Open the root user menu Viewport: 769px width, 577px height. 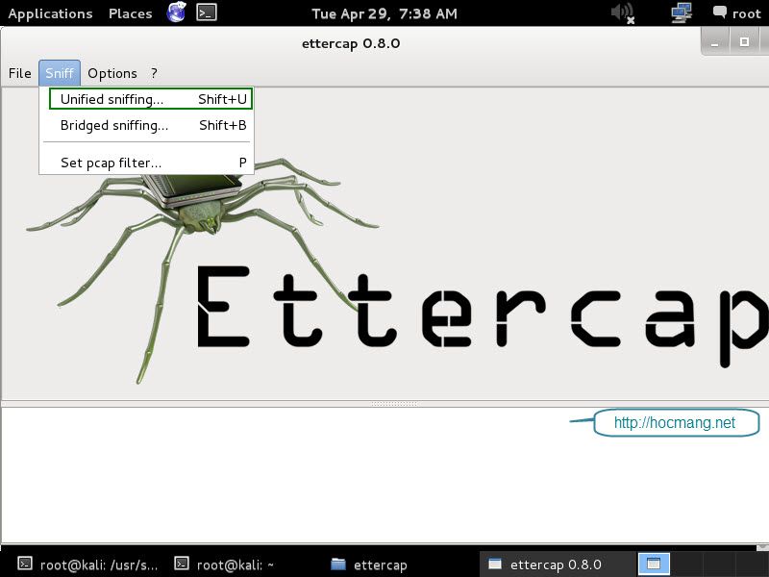736,13
